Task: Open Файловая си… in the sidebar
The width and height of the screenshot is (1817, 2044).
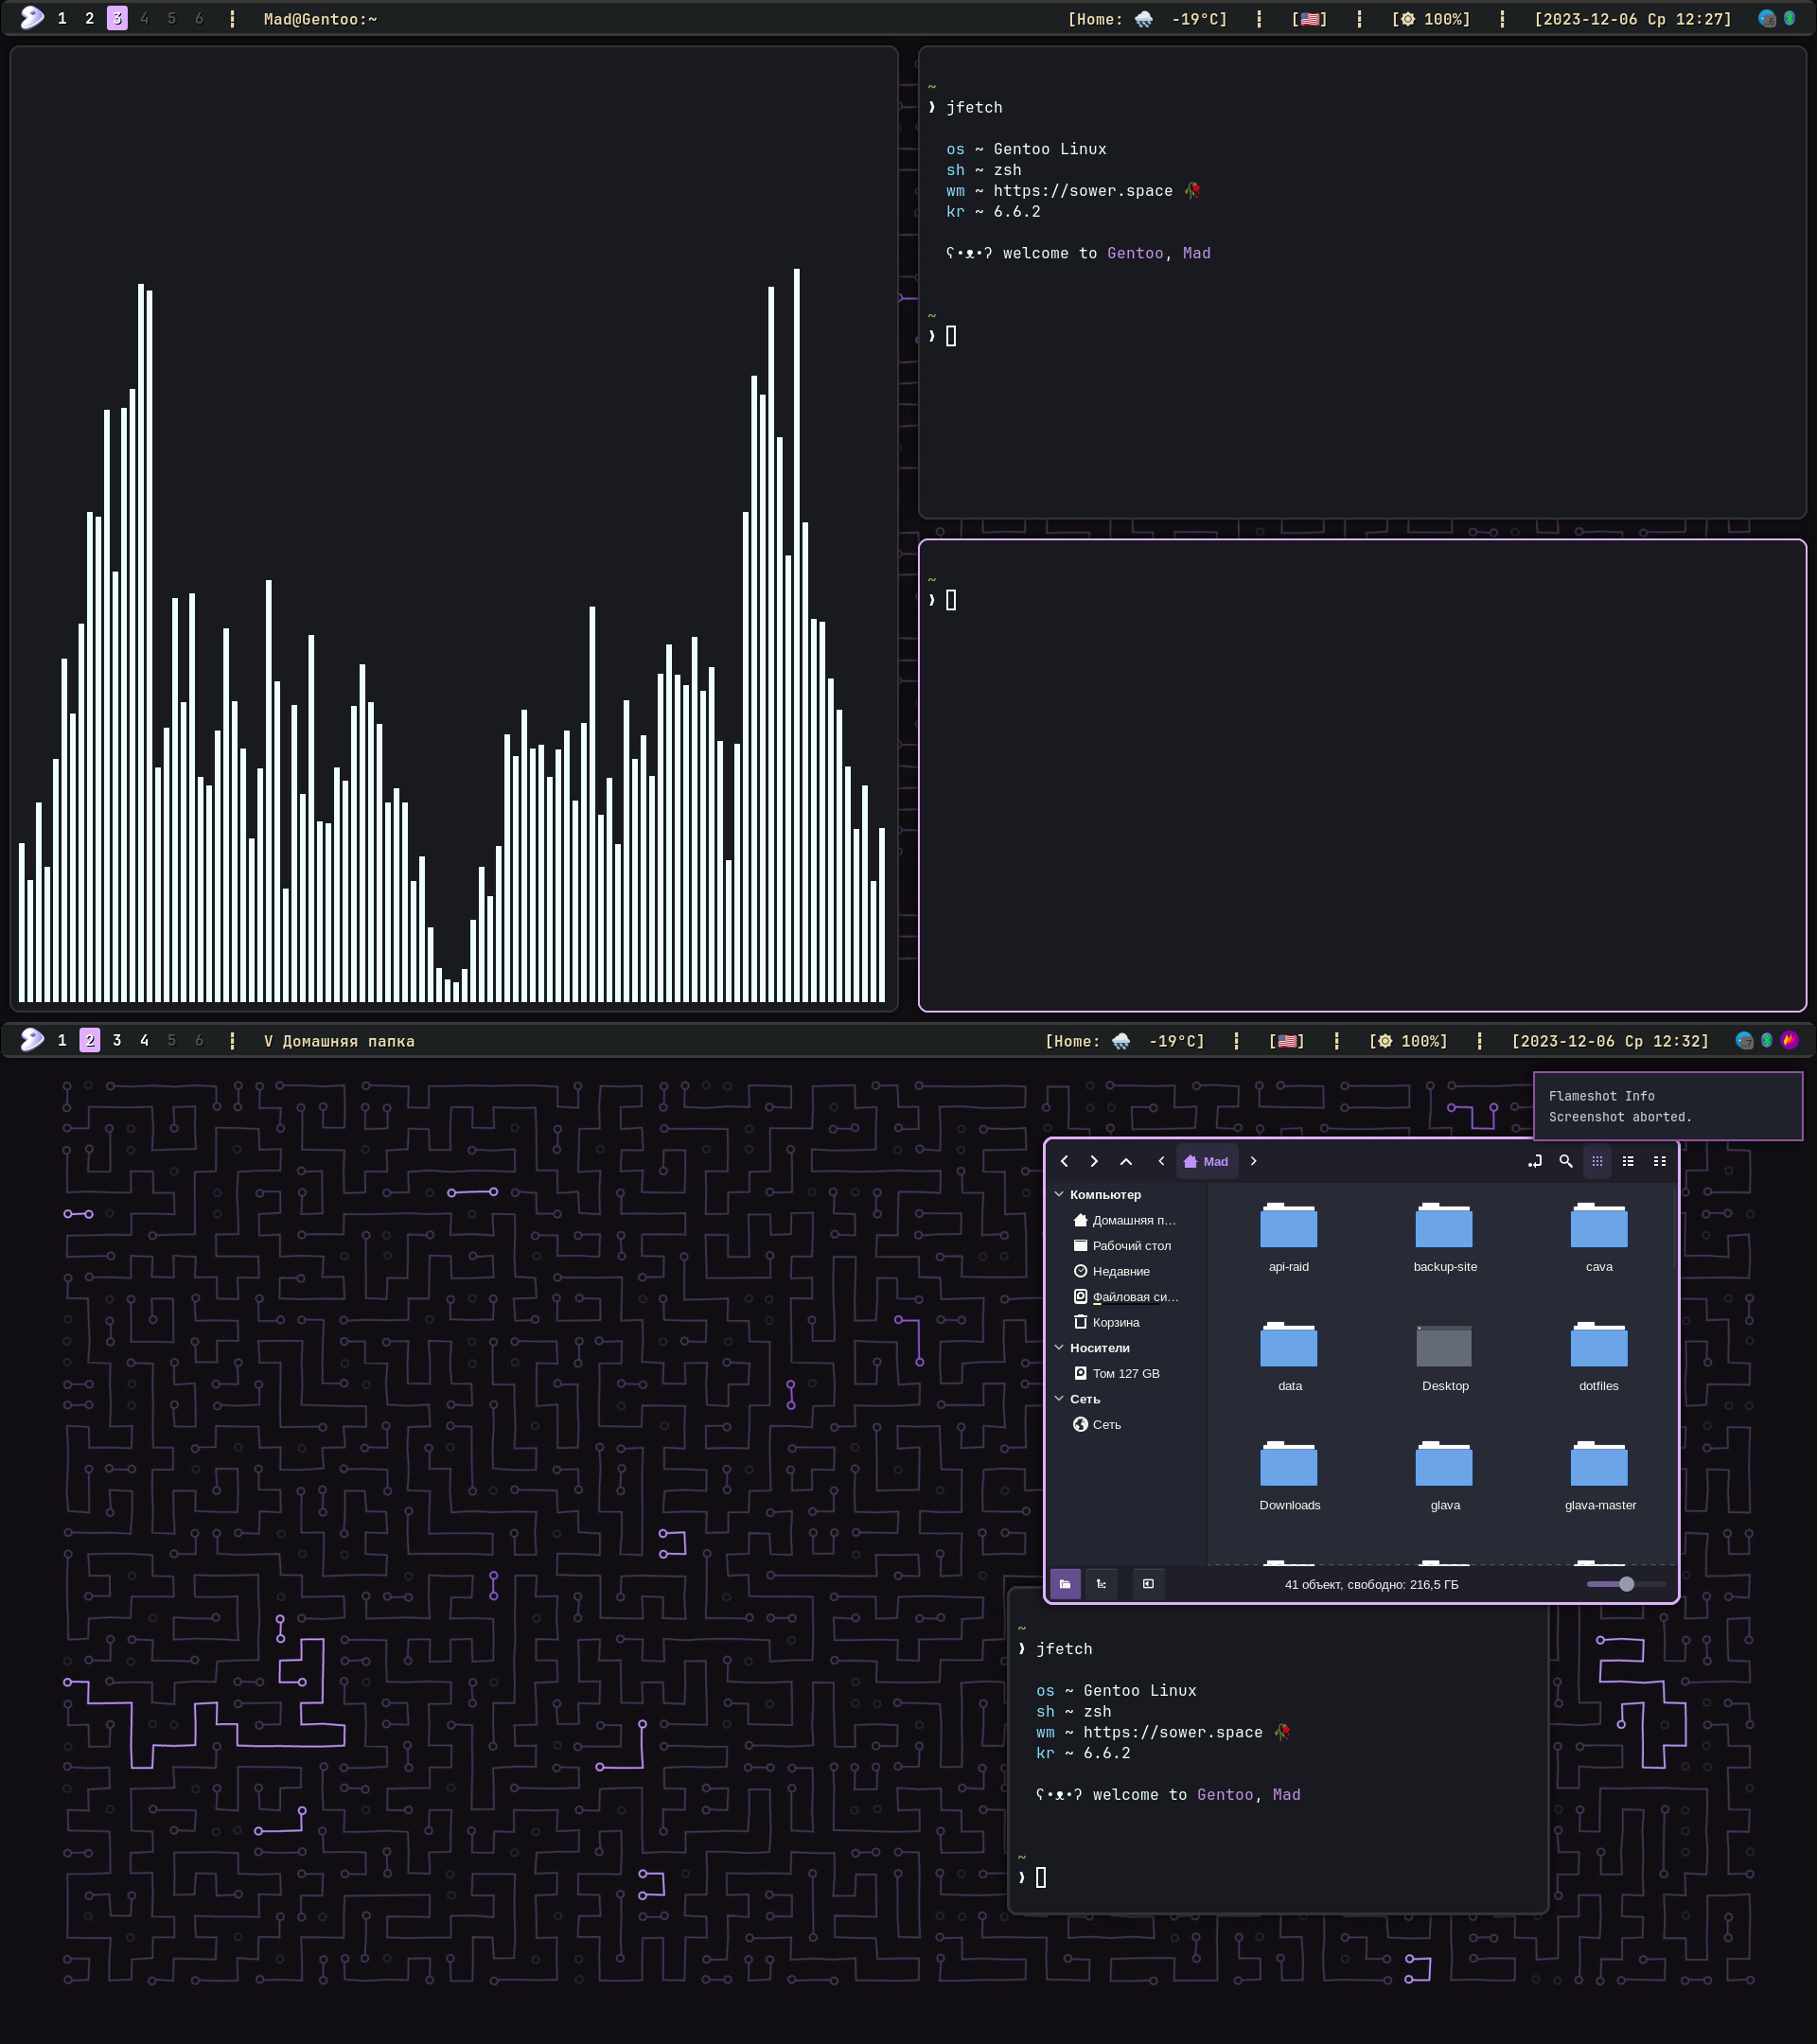Action: (x=1125, y=1297)
